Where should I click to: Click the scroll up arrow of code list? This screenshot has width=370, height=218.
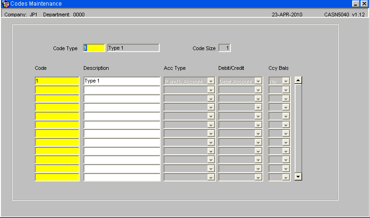[x=298, y=80]
